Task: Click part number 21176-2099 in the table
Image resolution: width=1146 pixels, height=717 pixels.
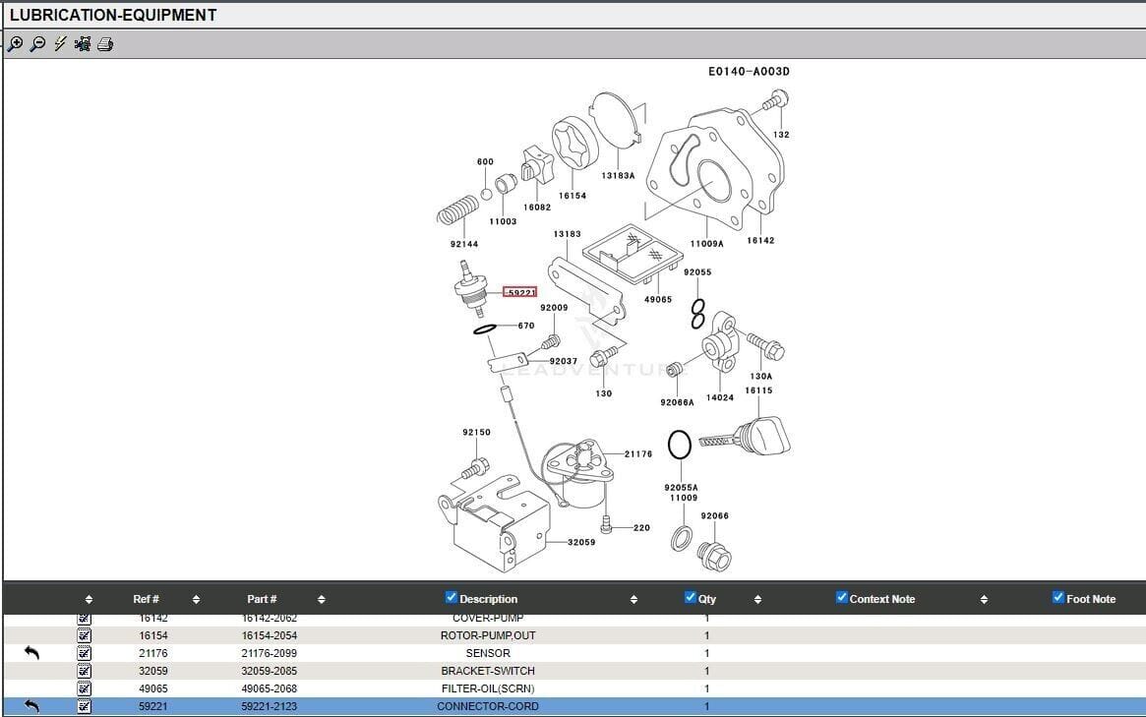Action: tap(269, 653)
